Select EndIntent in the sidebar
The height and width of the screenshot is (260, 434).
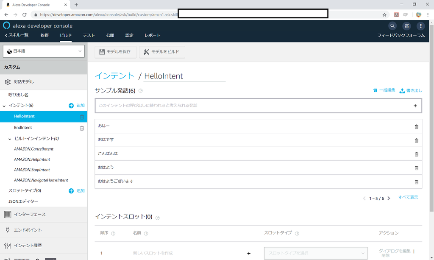(23, 128)
